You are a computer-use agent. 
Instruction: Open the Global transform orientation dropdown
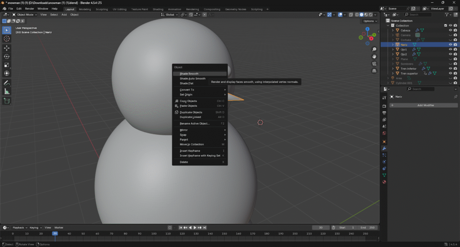170,14
